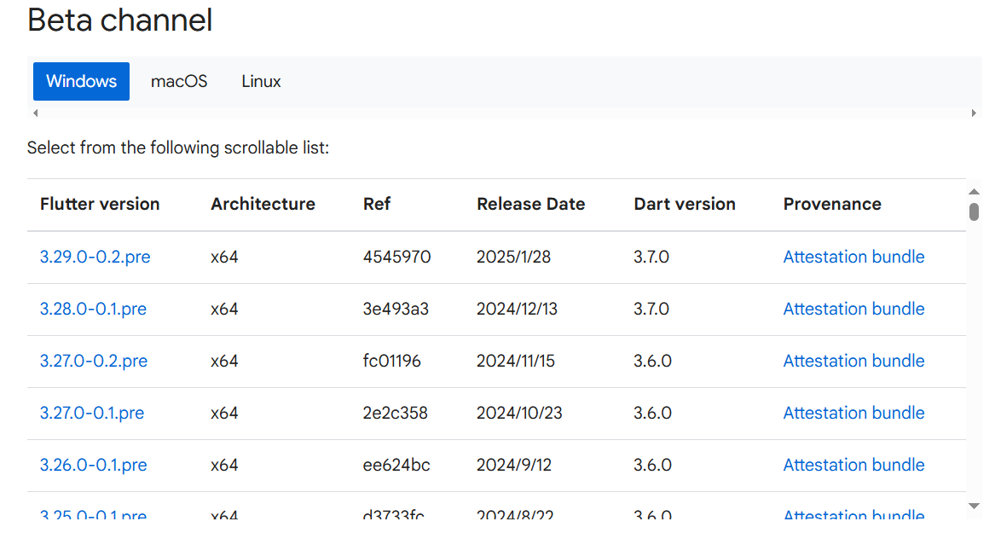Open the 3.27.0-0.2.pre download link
Viewport: 995px width, 533px height.
pos(94,361)
